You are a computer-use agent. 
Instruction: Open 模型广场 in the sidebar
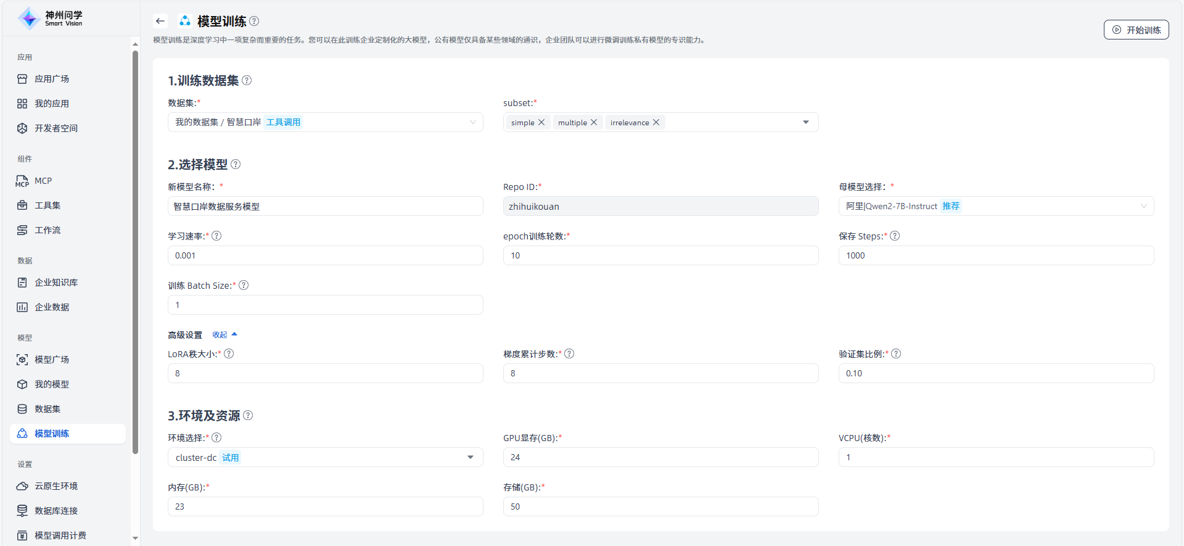coord(52,360)
